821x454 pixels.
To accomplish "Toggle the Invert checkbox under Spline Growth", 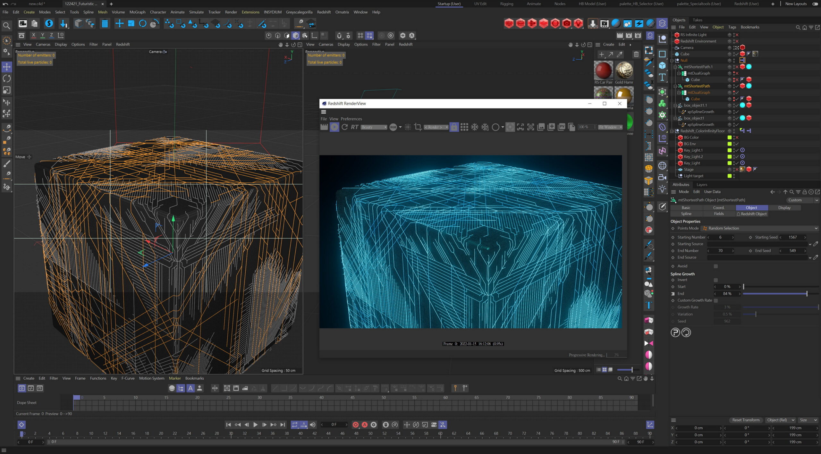I will tap(715, 280).
